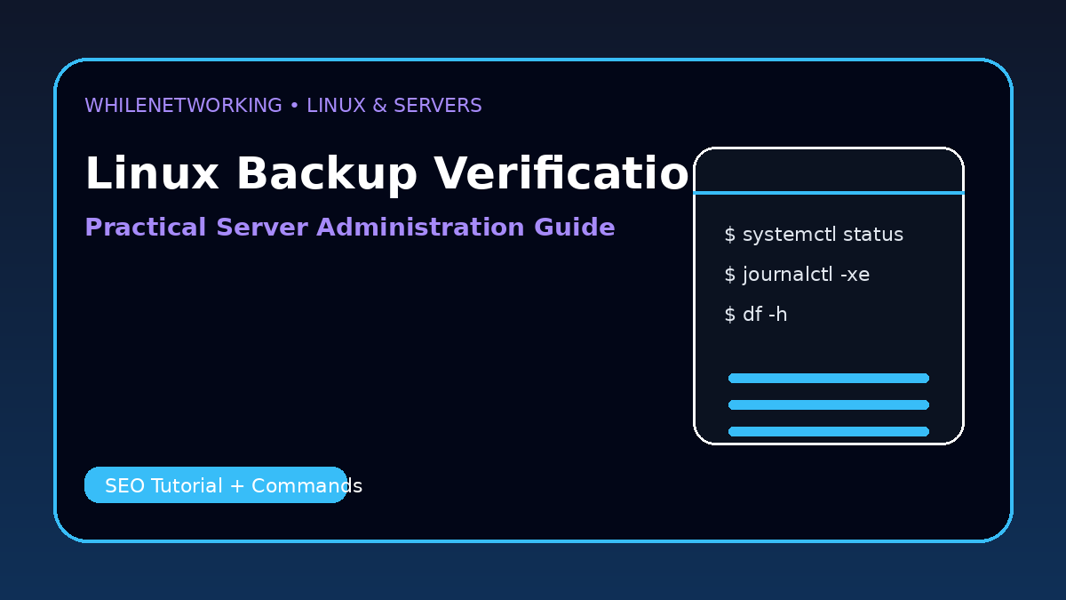Click the '$ systemctl status' command line
Viewport: 1066px width, 600px height.
(x=814, y=235)
